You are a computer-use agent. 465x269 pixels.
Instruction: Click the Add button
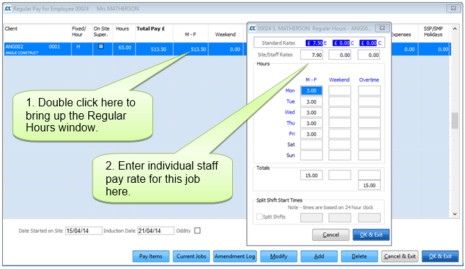[319, 256]
